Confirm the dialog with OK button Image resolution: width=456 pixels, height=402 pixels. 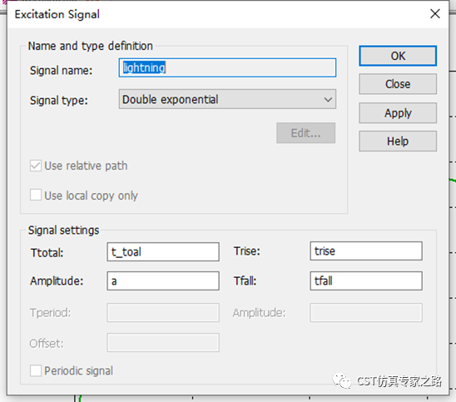[x=398, y=56]
